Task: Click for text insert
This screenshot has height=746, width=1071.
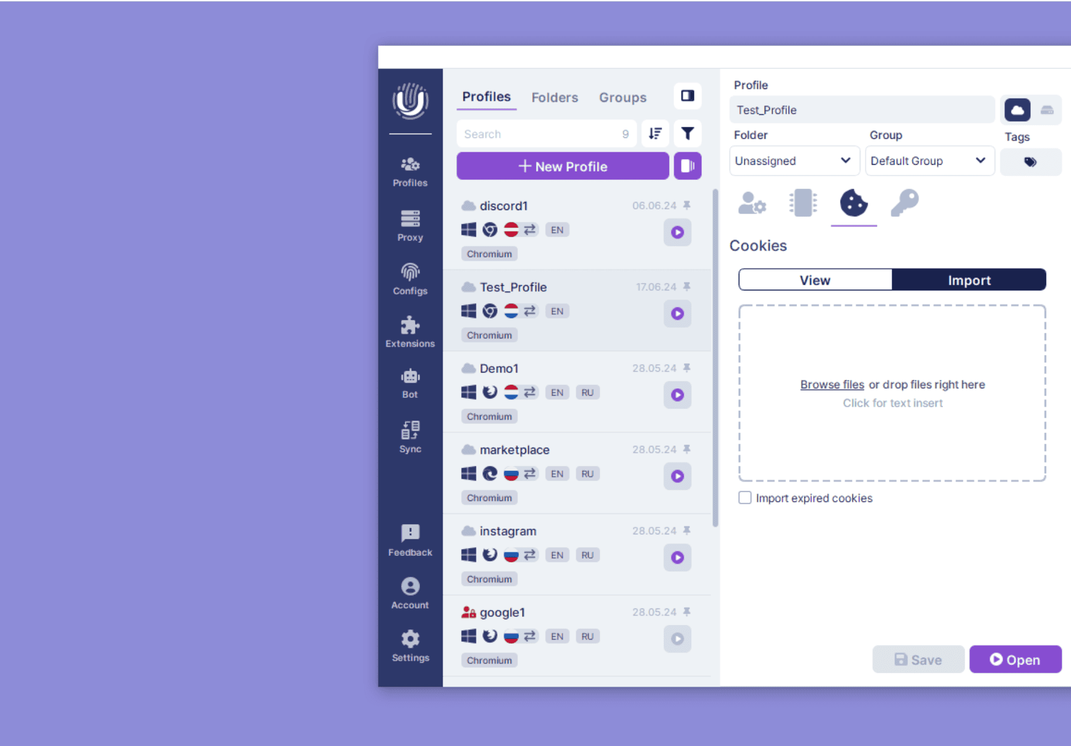Action: click(892, 403)
